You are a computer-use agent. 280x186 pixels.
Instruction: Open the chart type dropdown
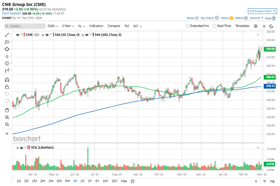click(x=81, y=26)
